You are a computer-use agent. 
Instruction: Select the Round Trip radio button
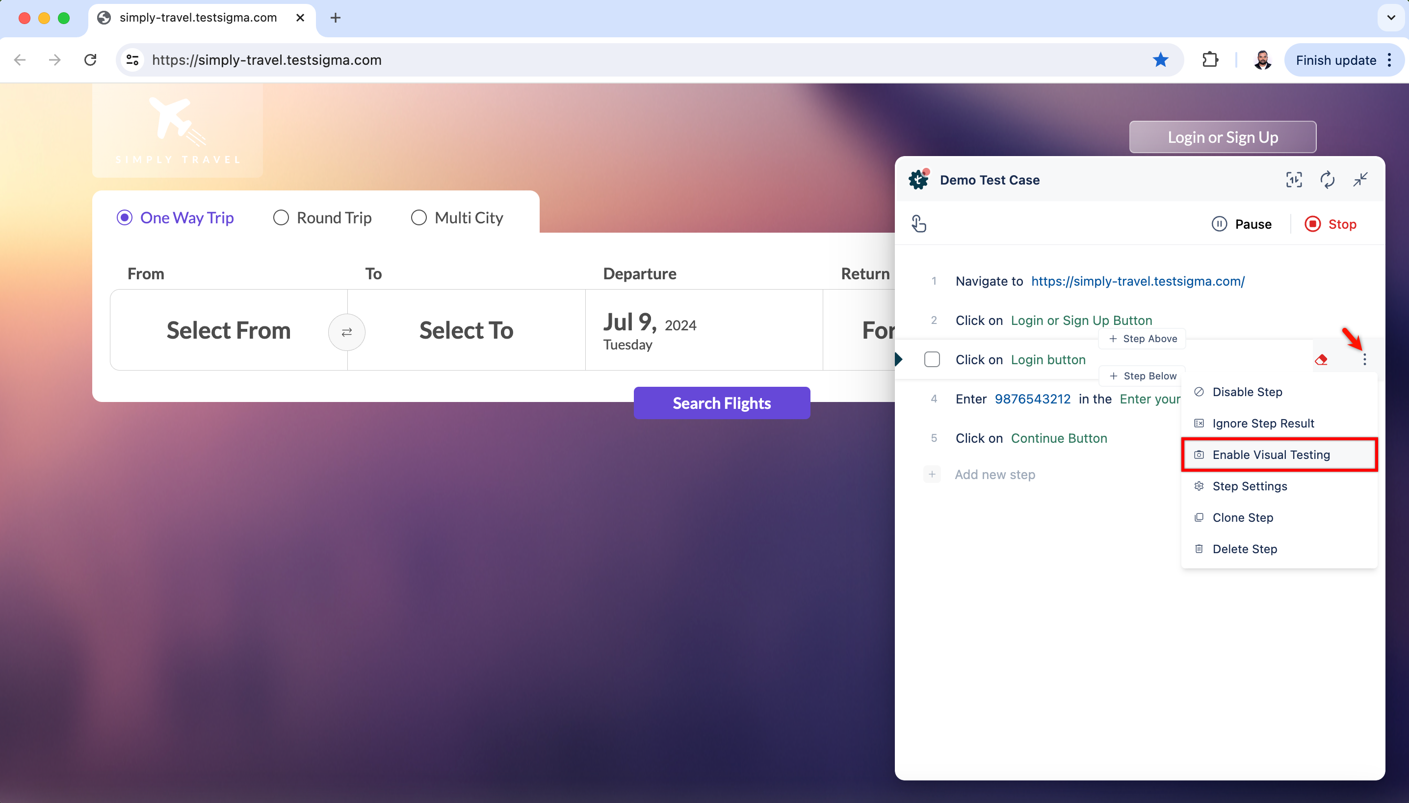(x=281, y=217)
